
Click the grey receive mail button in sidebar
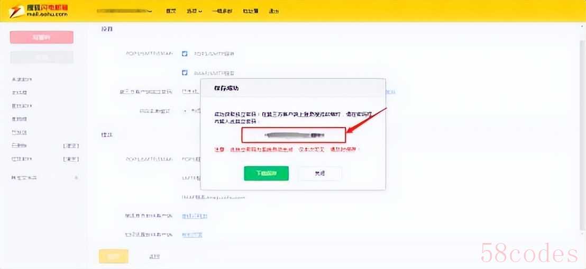(42, 57)
